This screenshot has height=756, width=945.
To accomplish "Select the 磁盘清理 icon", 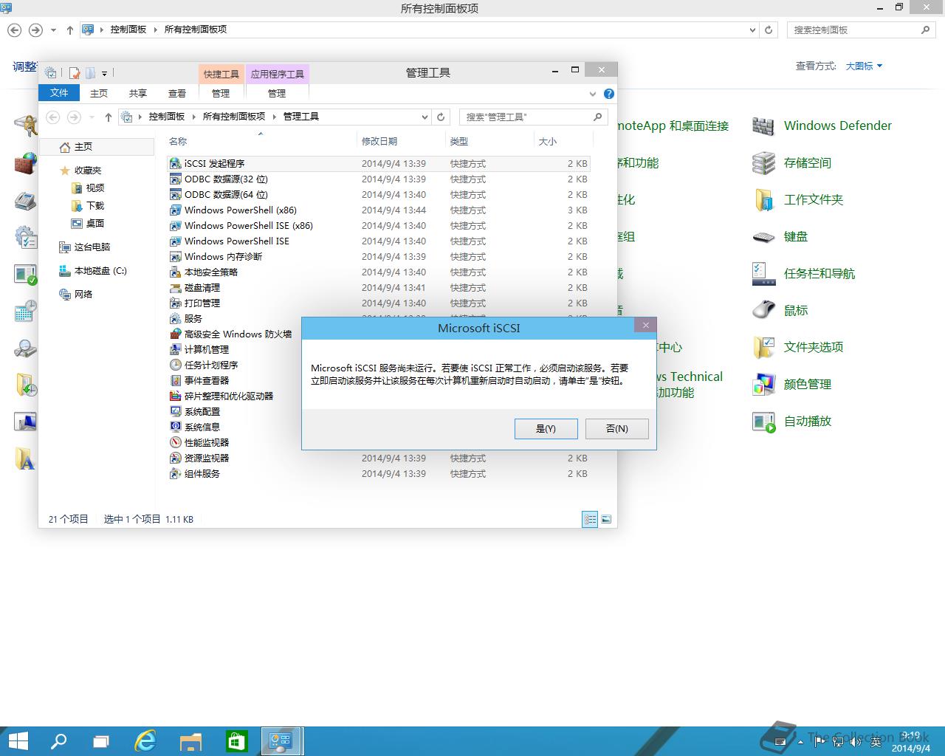I will 176,287.
